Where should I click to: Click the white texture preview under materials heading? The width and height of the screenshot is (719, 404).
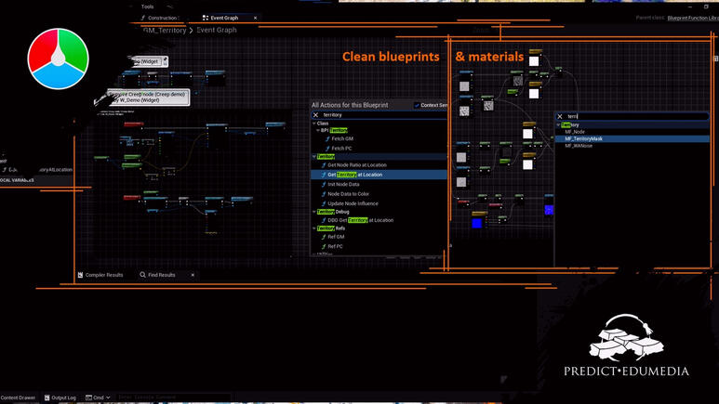[534, 61]
